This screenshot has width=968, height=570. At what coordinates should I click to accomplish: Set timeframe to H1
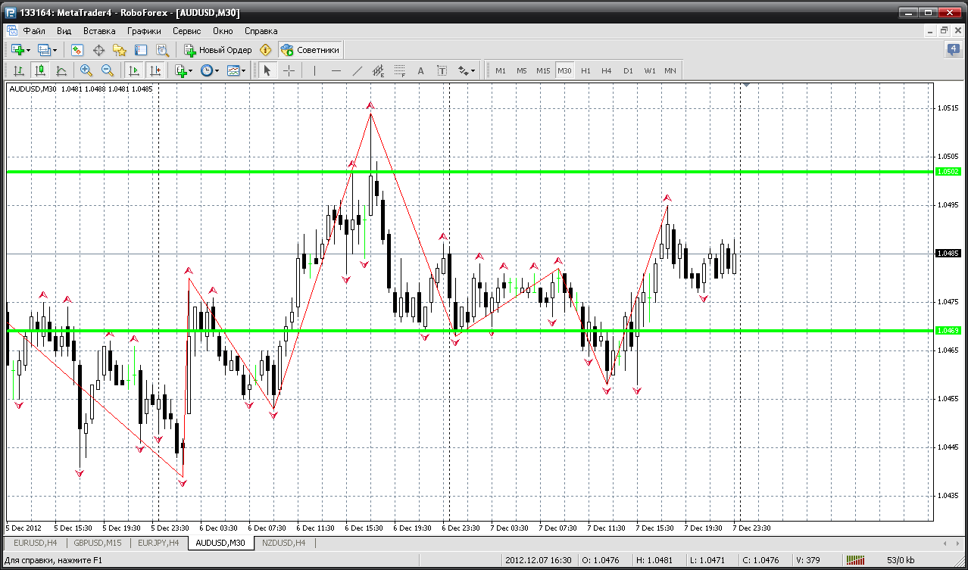[585, 70]
